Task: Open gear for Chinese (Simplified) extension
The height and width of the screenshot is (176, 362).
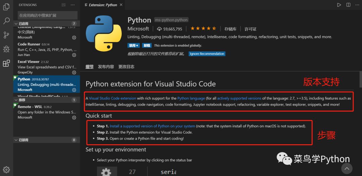Action: pyautogui.click(x=74, y=37)
